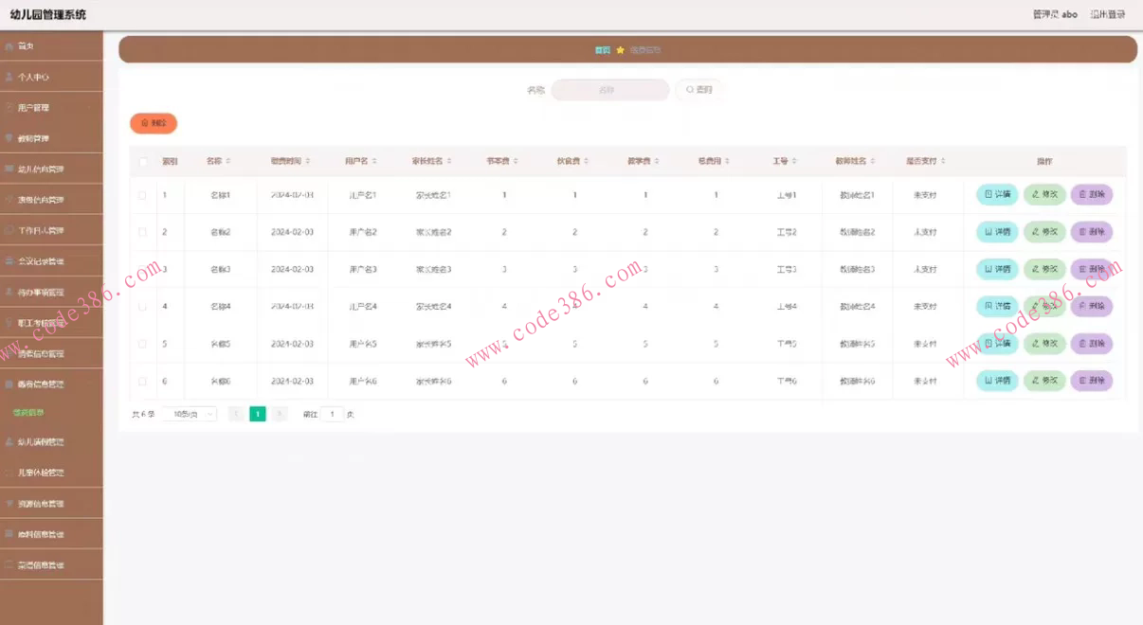Open 资源信息管理 in the sidebar
Image resolution: width=1143 pixels, height=625 pixels.
(x=51, y=504)
